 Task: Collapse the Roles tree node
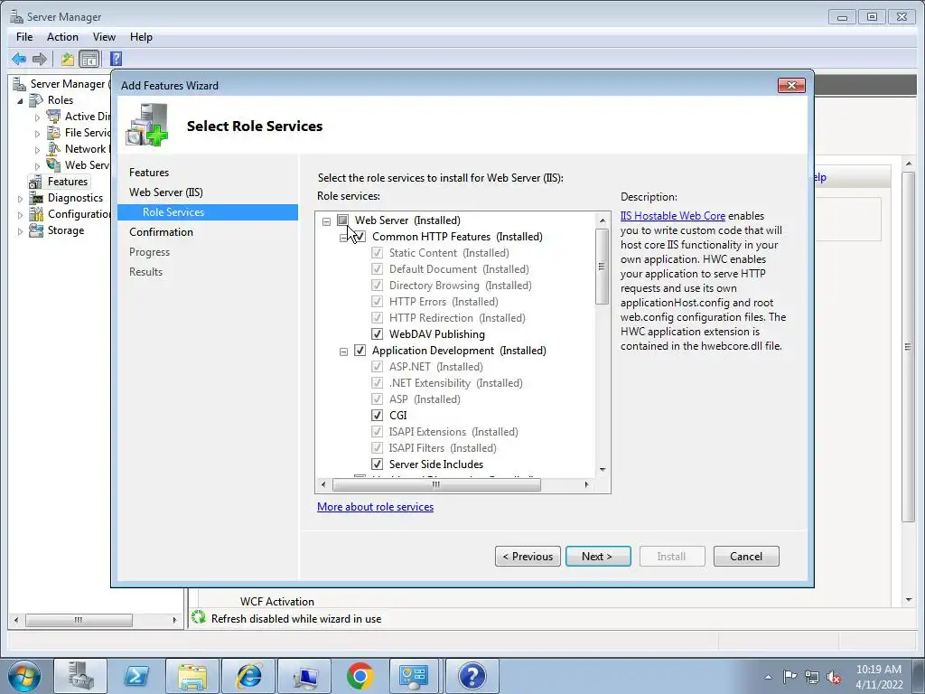point(21,101)
